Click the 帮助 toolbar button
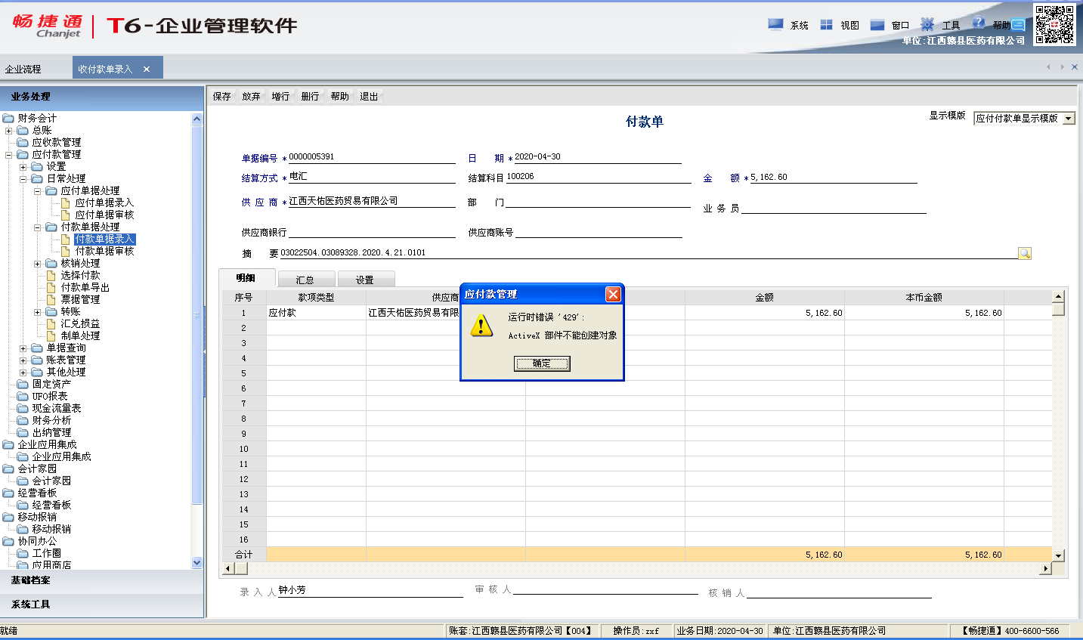Screen dimensions: 1083x640 coord(340,96)
